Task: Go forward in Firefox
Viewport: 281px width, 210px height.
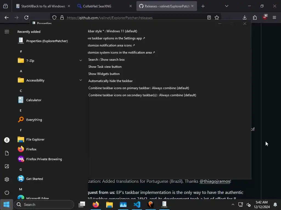Action: click(x=16, y=17)
